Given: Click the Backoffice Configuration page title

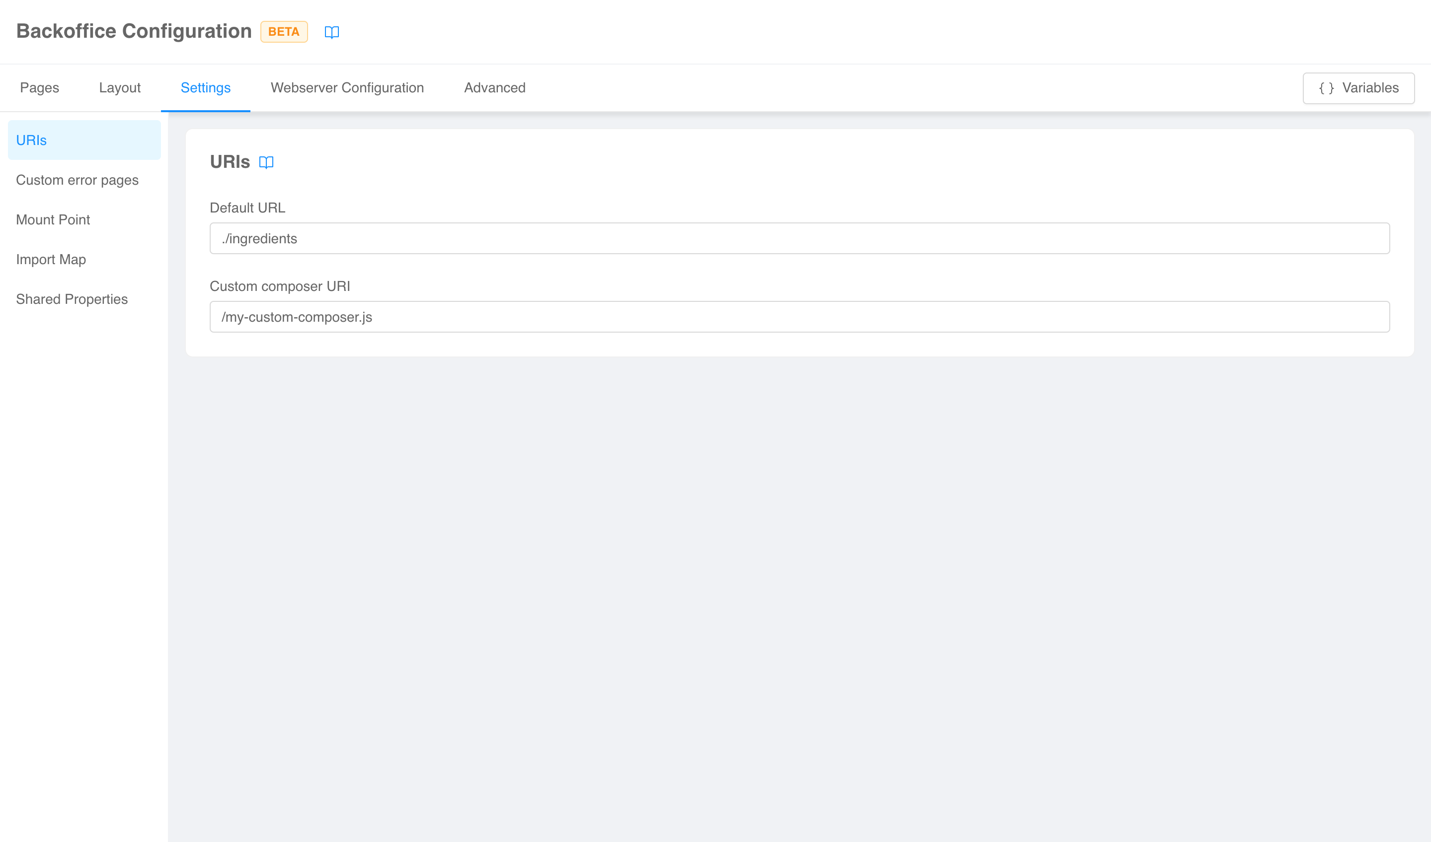Looking at the screenshot, I should [134, 31].
